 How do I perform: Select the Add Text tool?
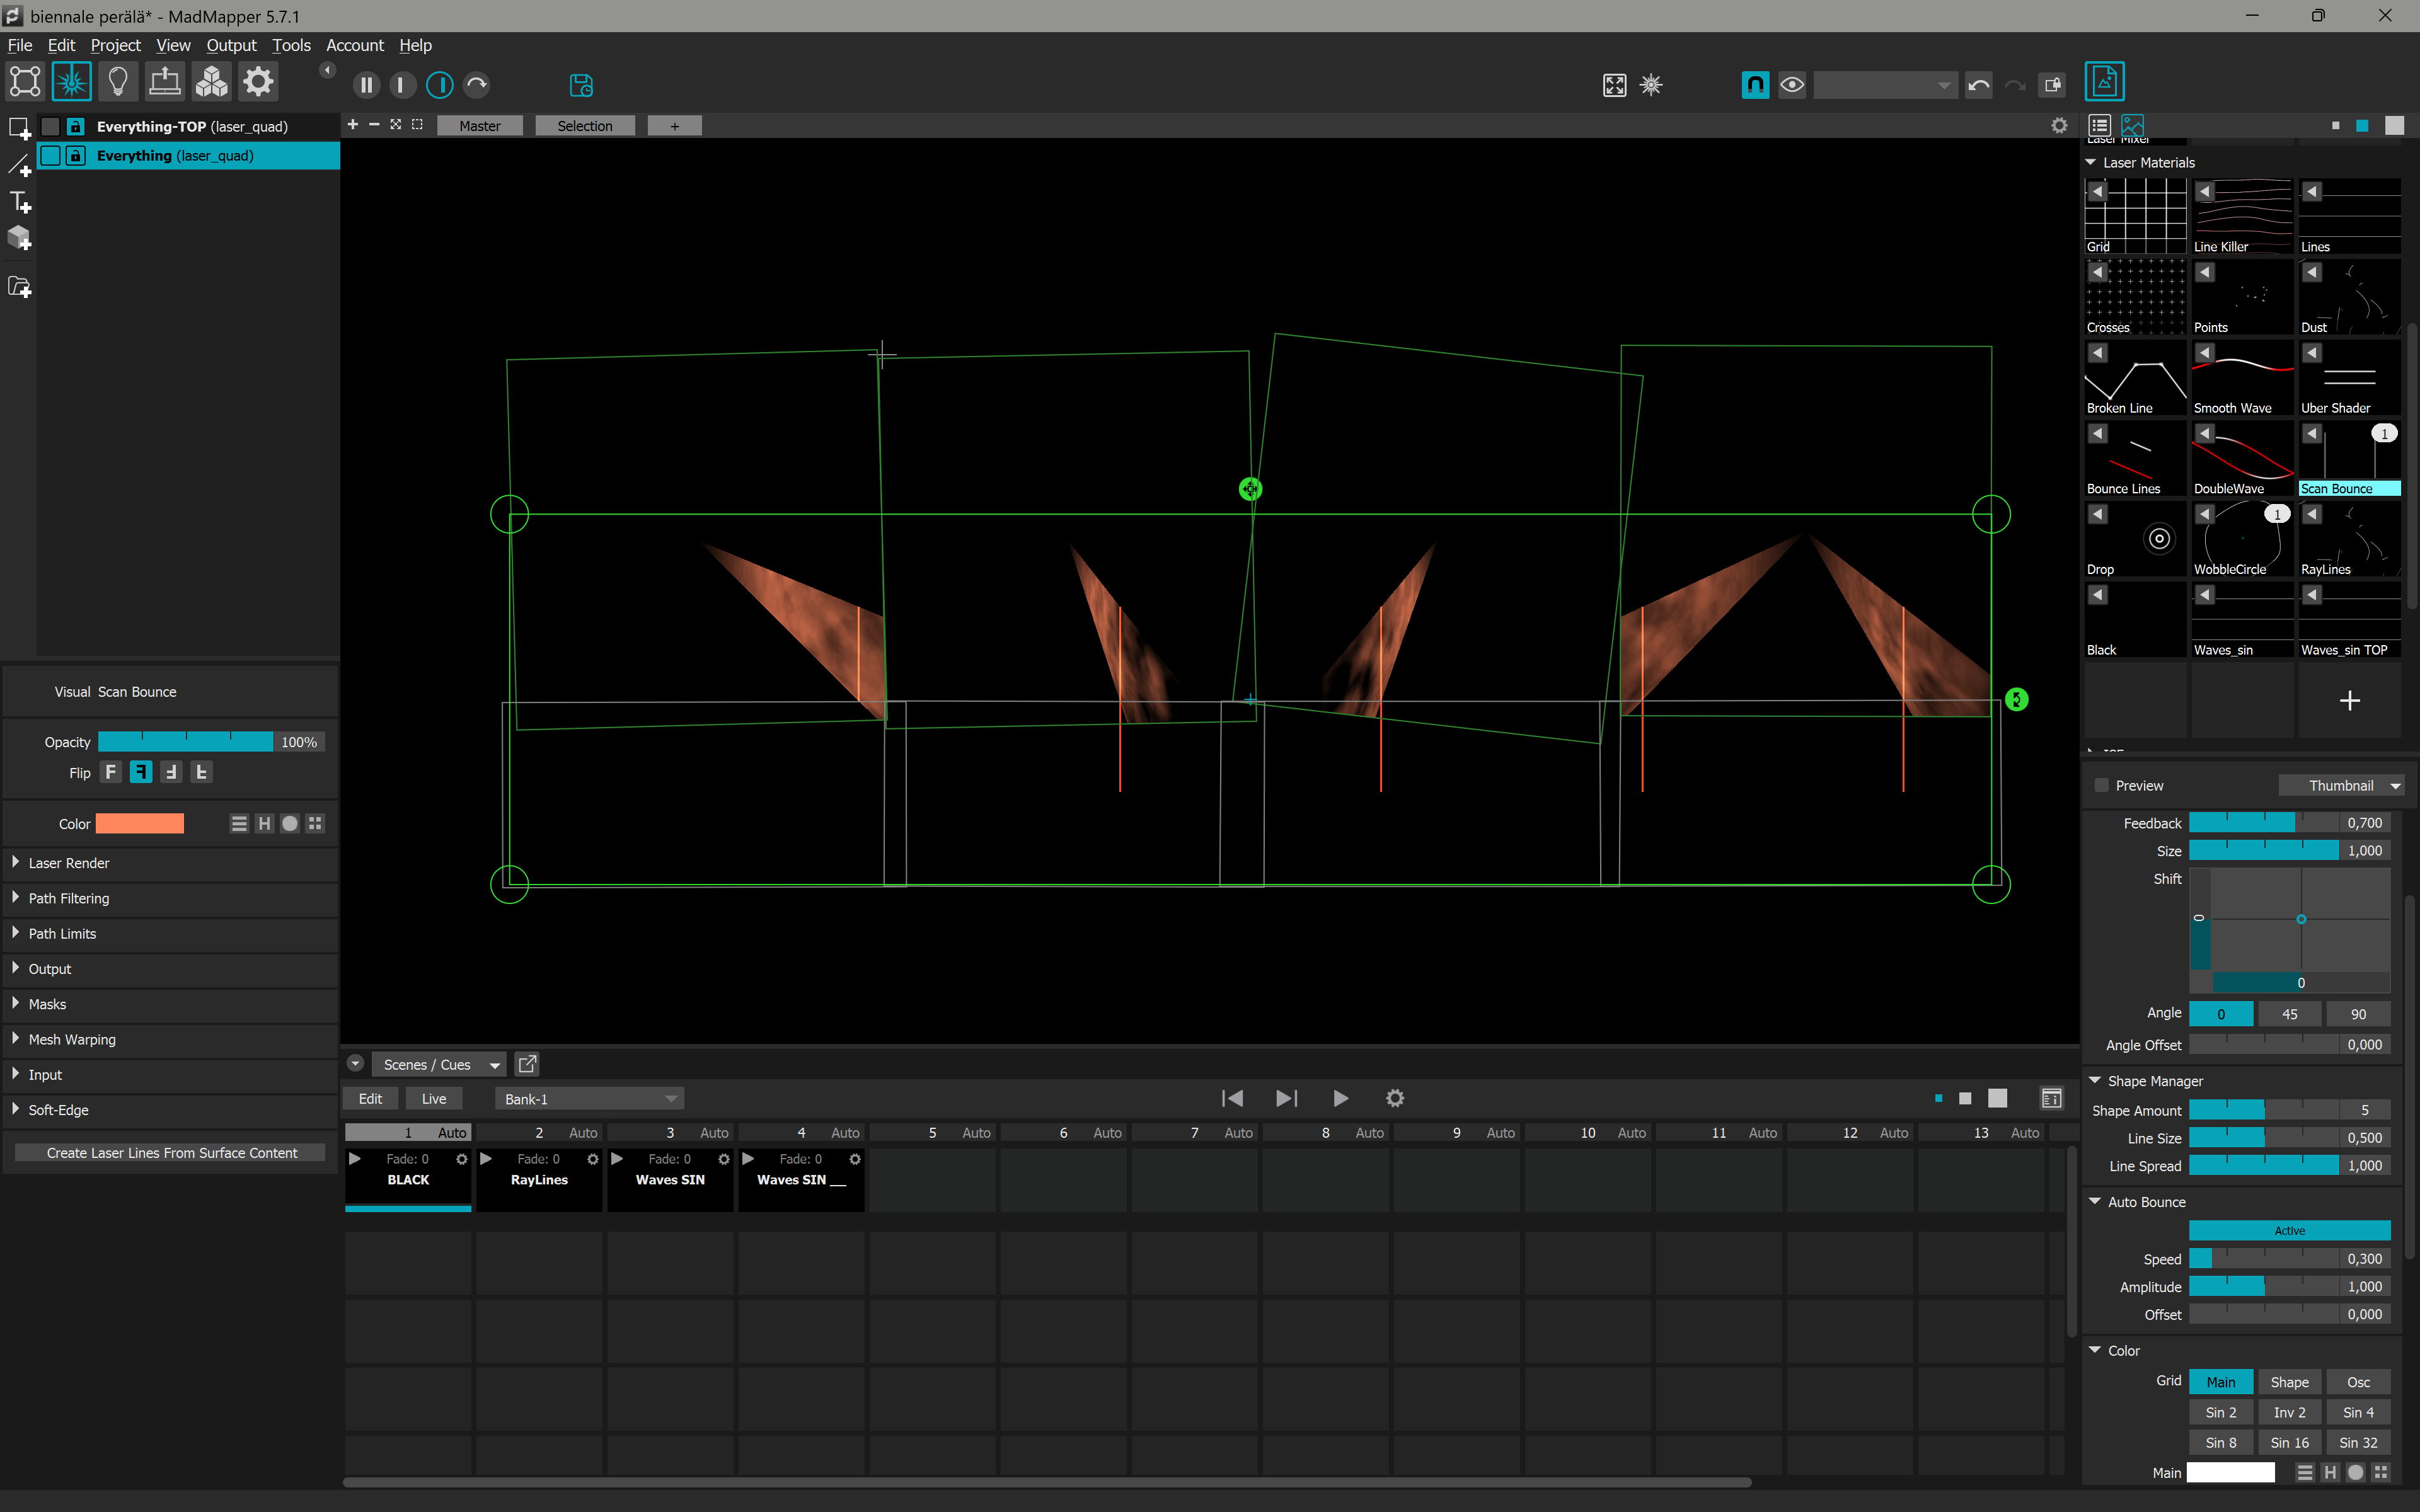click(x=19, y=202)
